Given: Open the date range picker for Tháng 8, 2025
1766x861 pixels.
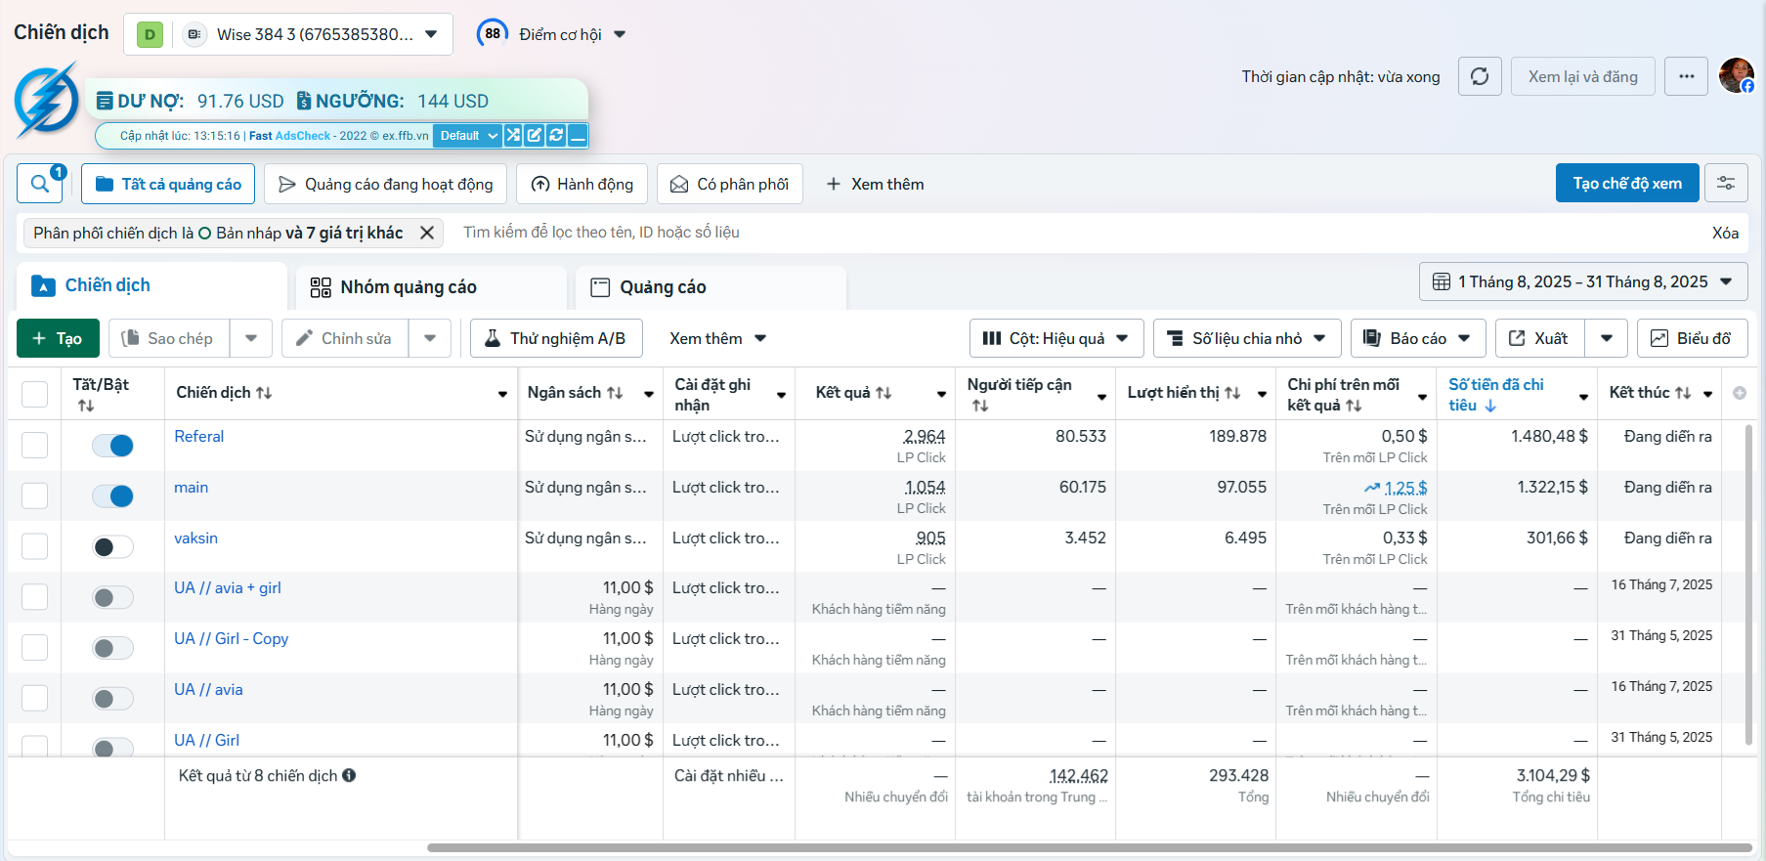Looking at the screenshot, I should [1583, 281].
